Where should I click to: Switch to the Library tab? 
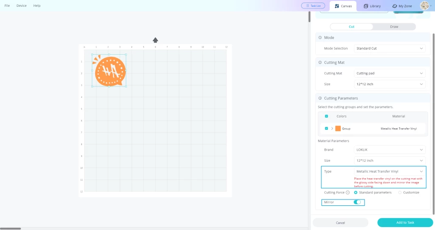tap(372, 6)
